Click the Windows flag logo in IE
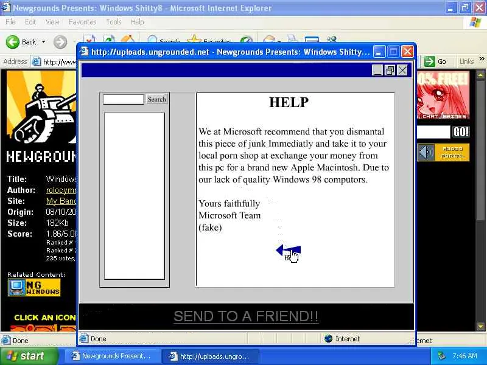The height and width of the screenshot is (365, 487). pos(475,22)
